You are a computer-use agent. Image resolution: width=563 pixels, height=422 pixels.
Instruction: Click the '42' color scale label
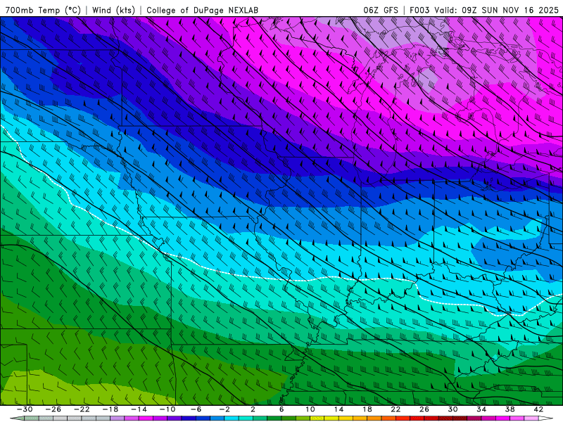(538, 409)
